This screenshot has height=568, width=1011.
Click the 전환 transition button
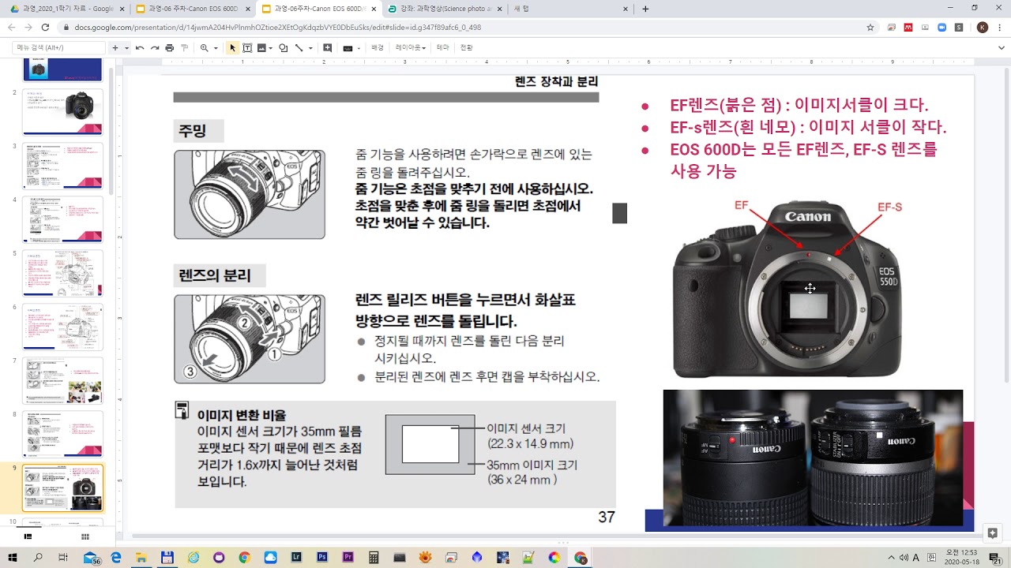pos(467,48)
